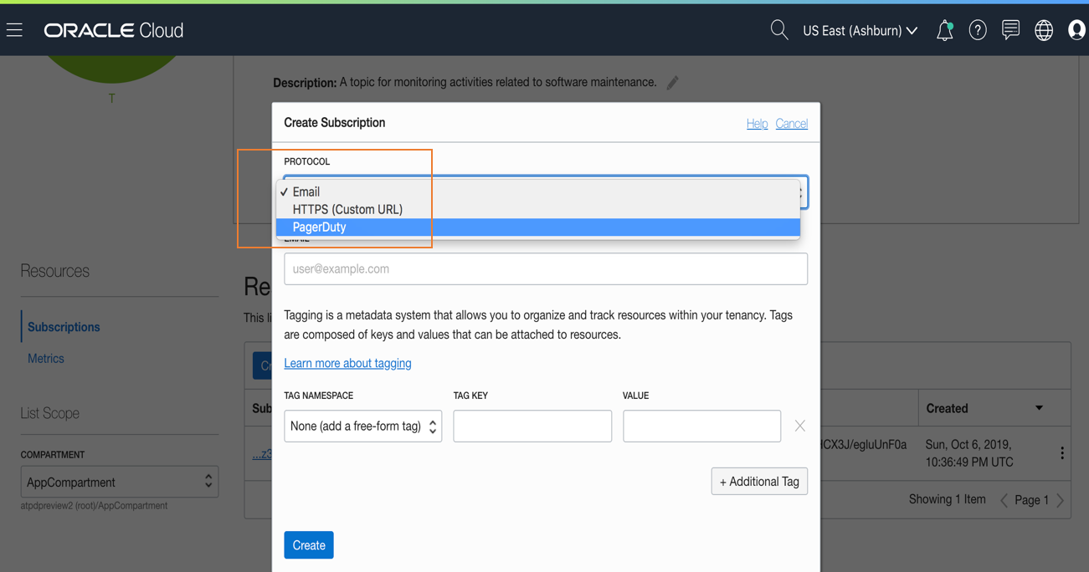Open the hamburger navigation menu
The height and width of the screenshot is (572, 1089).
(15, 30)
